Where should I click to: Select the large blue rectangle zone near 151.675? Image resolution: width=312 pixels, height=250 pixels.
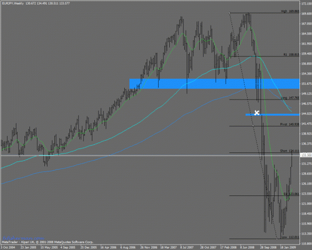tap(214, 83)
